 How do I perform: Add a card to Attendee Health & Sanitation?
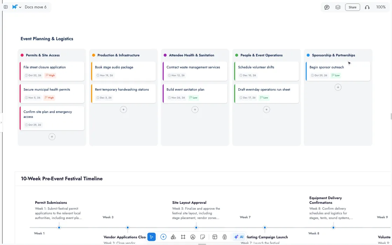(195, 110)
